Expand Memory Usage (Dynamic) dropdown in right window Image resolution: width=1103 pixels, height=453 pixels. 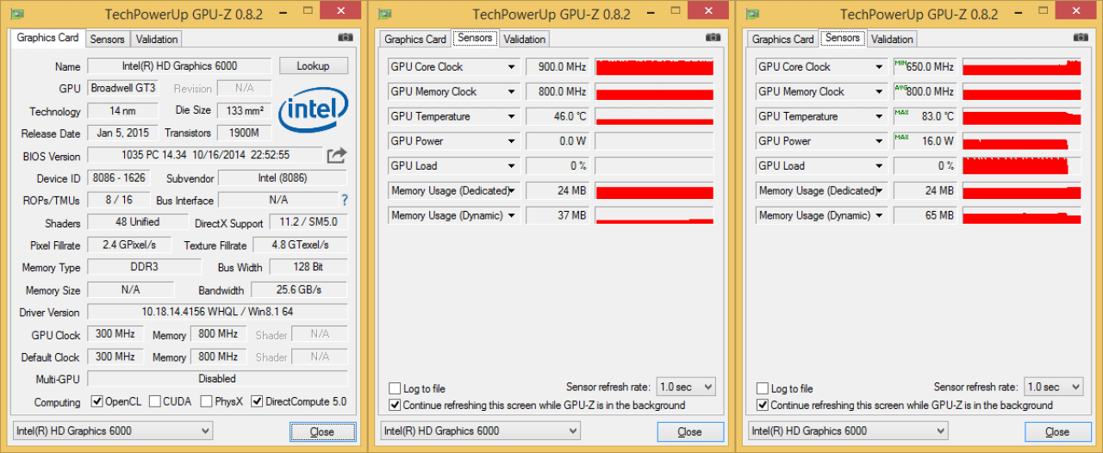point(879,215)
